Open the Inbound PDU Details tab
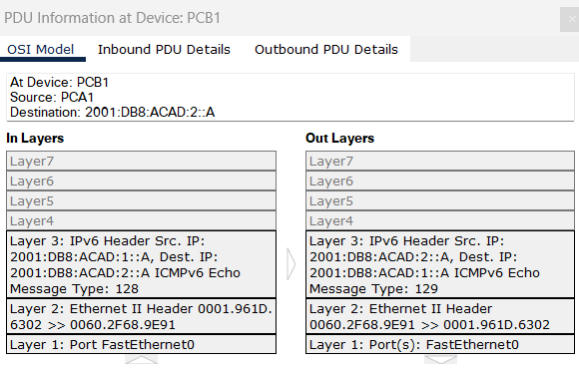Viewport: 579px width, 371px height. click(164, 50)
